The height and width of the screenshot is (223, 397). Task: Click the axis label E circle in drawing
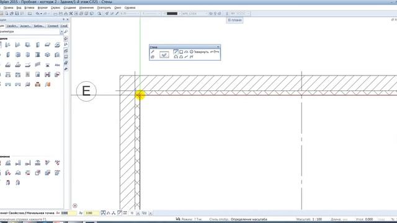click(x=86, y=91)
